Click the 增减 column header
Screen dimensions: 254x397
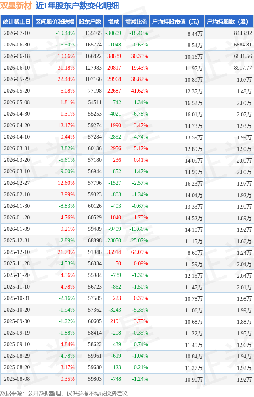pos(113,22)
